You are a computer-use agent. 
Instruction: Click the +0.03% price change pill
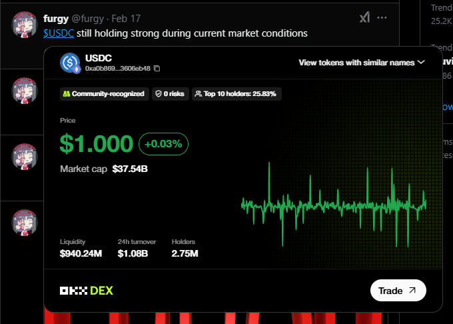coord(163,144)
